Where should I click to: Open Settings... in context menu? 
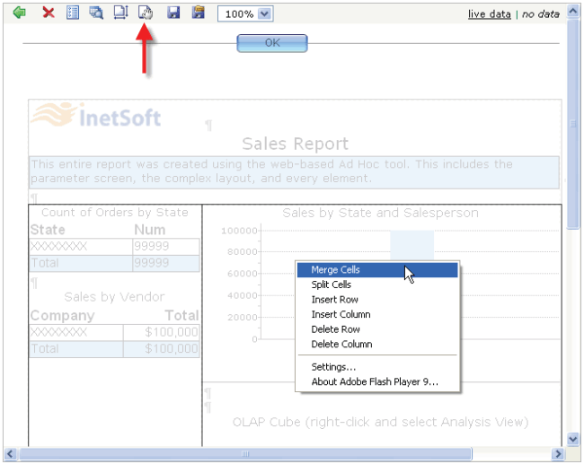pyautogui.click(x=377, y=367)
